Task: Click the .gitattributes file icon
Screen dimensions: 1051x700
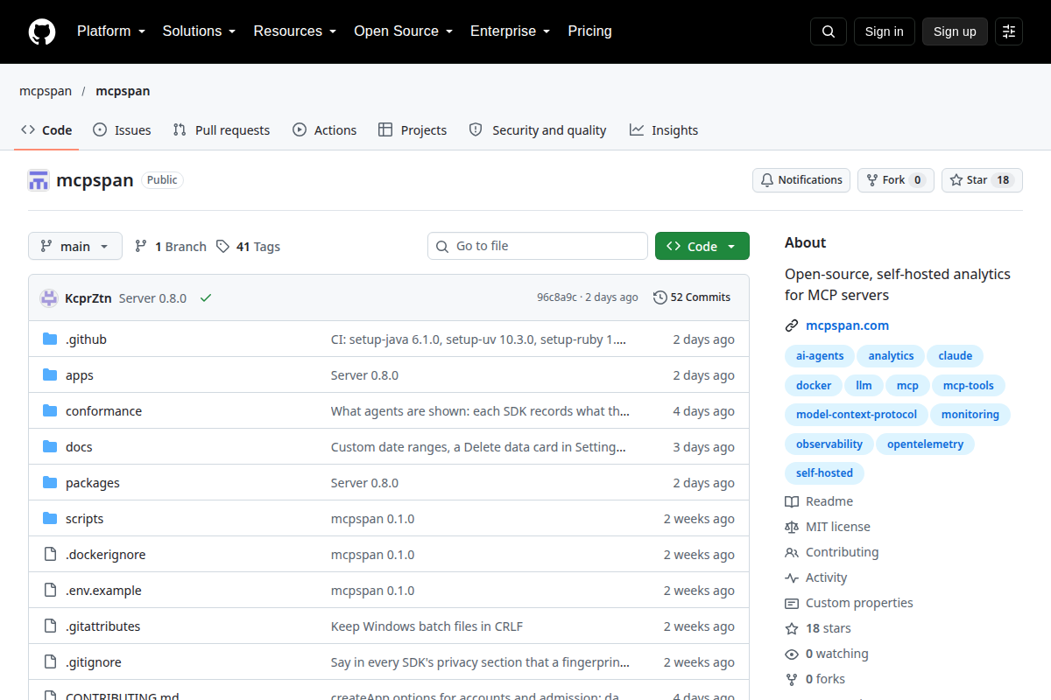Action: coord(50,626)
